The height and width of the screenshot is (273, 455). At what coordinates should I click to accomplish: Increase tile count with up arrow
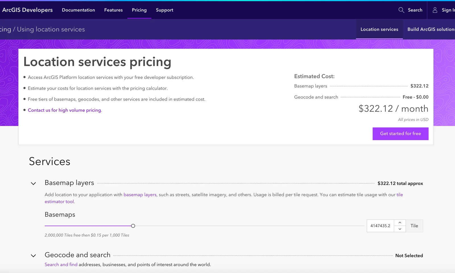(400, 223)
